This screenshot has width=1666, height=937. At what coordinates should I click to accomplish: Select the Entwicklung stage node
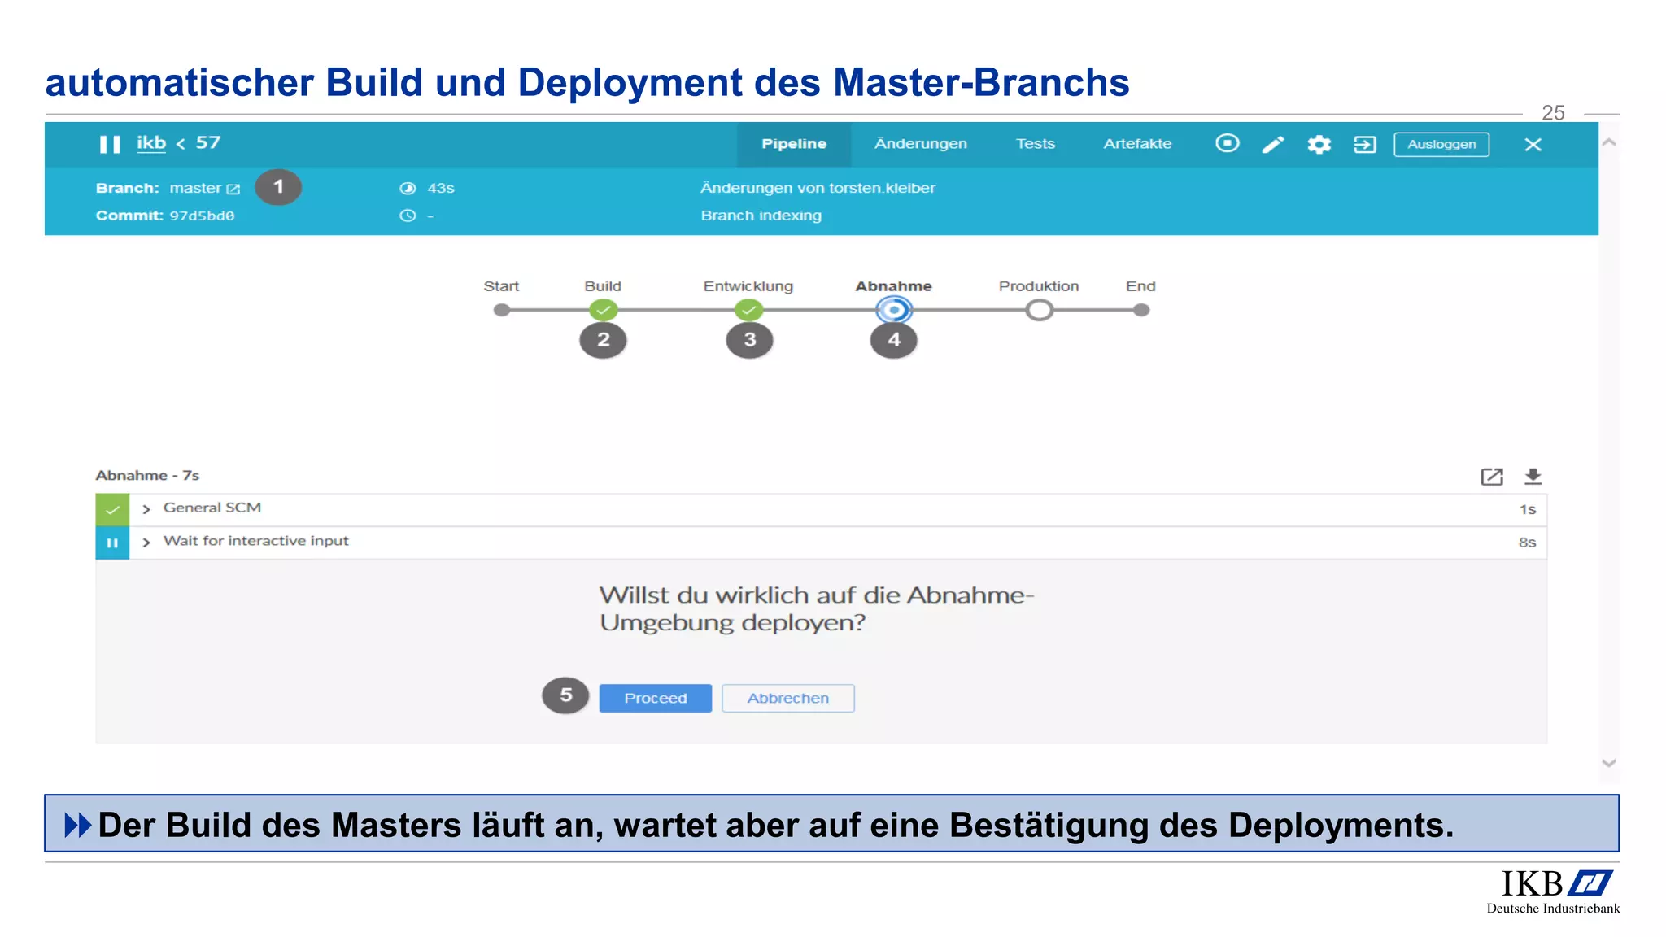748,310
